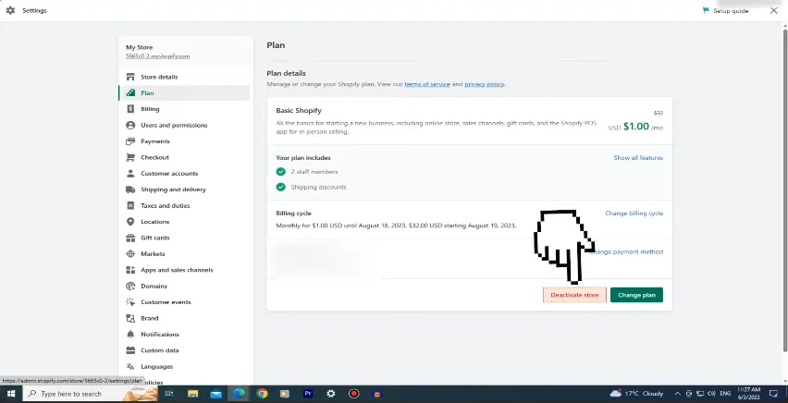Click the Plan details heading
Screen dimensions: 788x403
click(x=286, y=73)
